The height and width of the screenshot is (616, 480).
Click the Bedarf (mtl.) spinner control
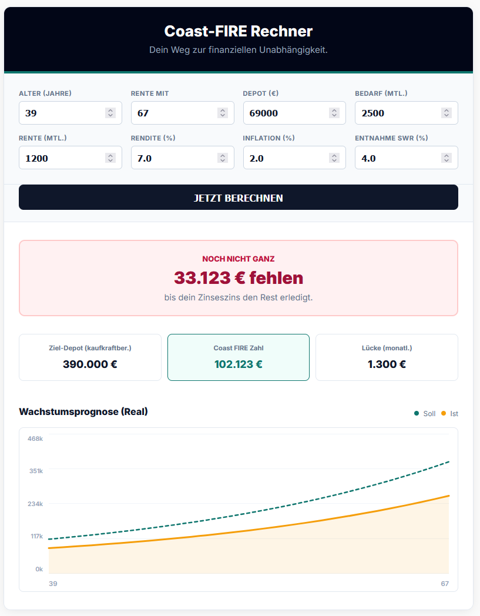(447, 113)
